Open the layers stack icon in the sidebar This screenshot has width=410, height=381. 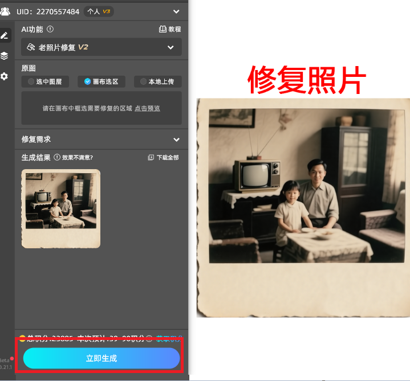5,56
